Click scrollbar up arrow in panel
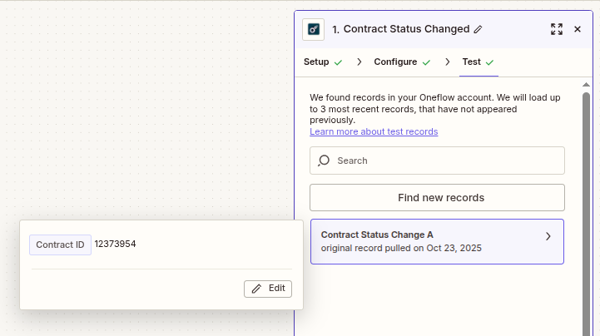This screenshot has height=336, width=600. click(x=586, y=85)
